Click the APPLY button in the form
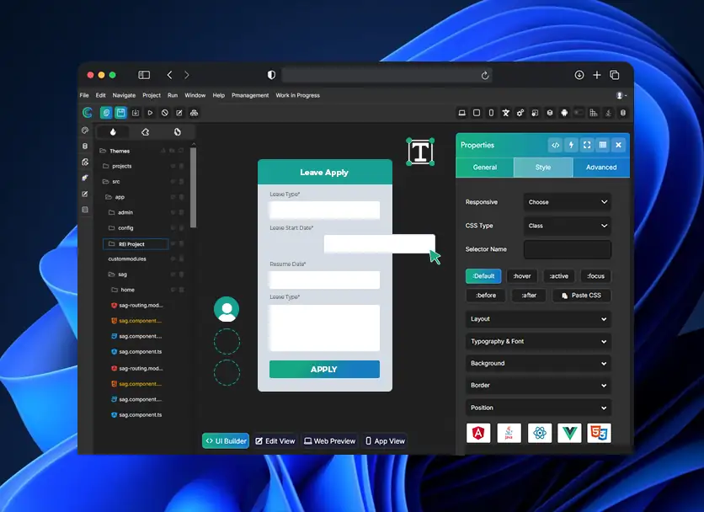 pos(324,369)
